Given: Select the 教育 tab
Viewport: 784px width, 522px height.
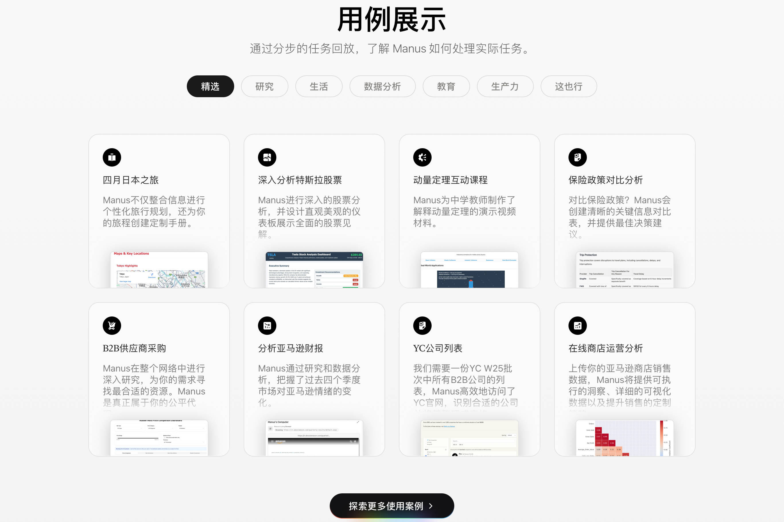Looking at the screenshot, I should point(446,86).
